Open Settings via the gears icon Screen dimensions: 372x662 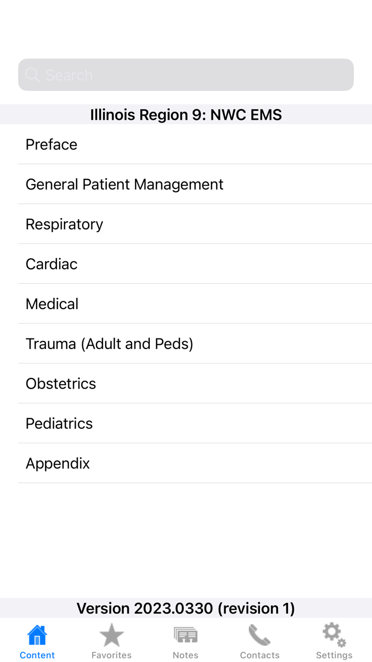click(x=334, y=635)
